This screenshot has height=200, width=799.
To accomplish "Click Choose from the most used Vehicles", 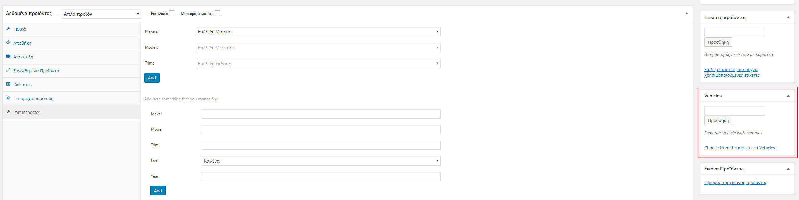I will pos(739,148).
